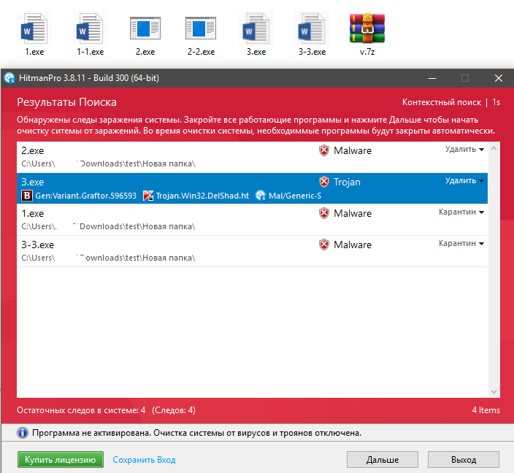Click scrollbar up arrow in results list
This screenshot has height=473, width=514.
coord(494,148)
